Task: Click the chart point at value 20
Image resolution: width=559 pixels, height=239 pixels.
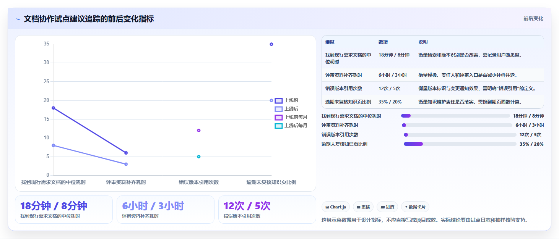Action: pyautogui.click(x=271, y=100)
